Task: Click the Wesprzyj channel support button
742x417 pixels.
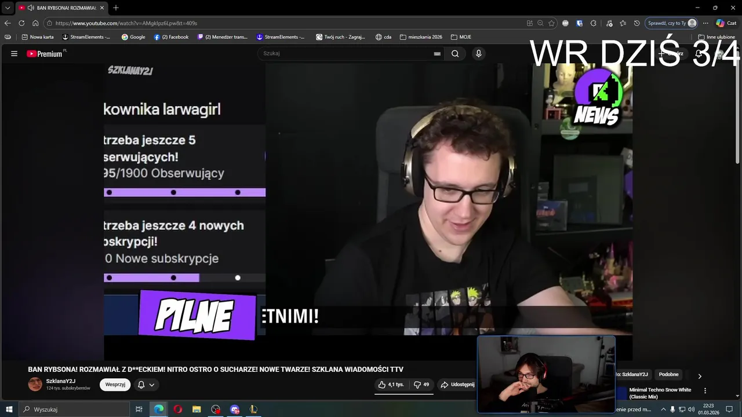Action: tap(115, 385)
